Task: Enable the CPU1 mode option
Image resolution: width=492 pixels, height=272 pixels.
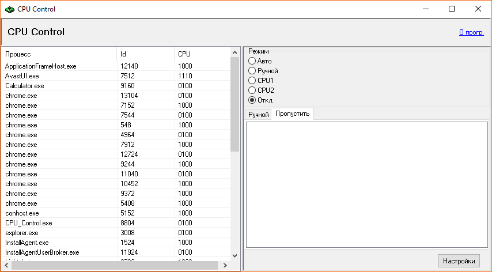Action: point(252,81)
